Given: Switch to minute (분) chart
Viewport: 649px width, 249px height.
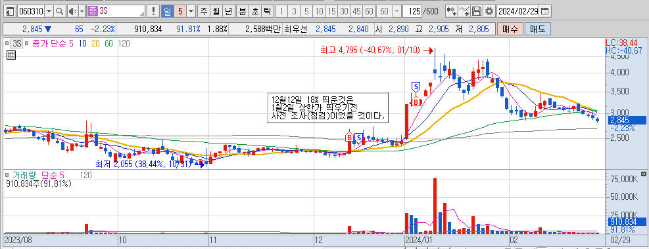Looking at the screenshot, I should [x=242, y=11].
